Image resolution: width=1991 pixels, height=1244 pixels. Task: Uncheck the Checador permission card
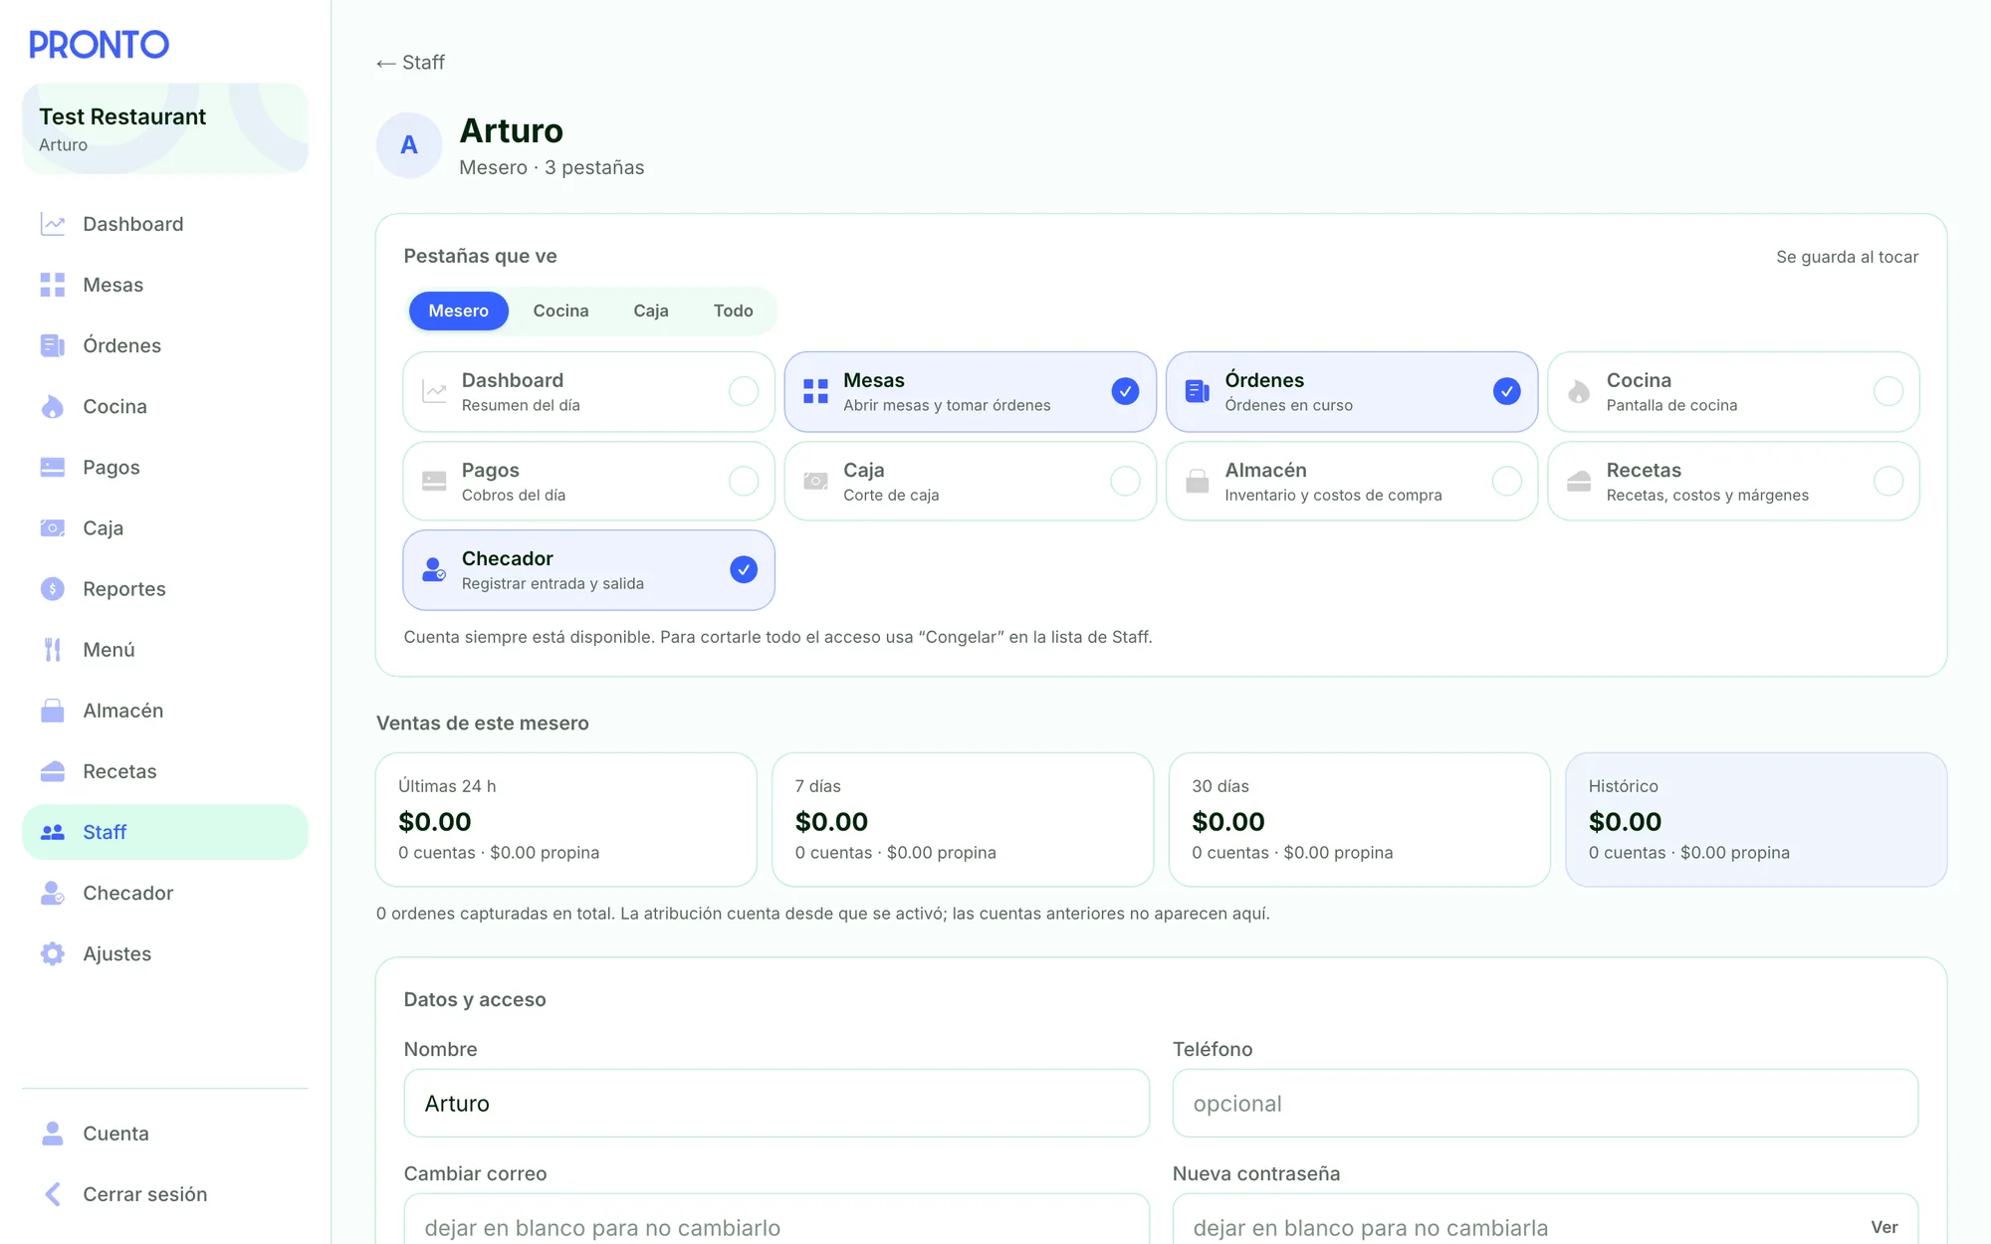pos(588,569)
